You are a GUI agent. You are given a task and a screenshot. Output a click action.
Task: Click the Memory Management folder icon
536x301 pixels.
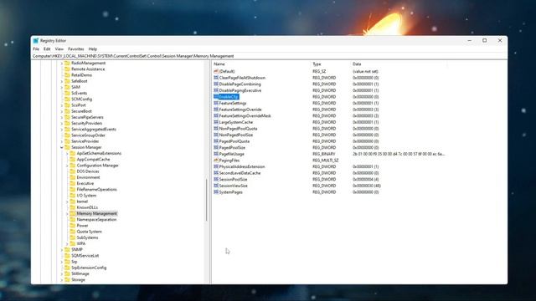pyautogui.click(x=73, y=214)
